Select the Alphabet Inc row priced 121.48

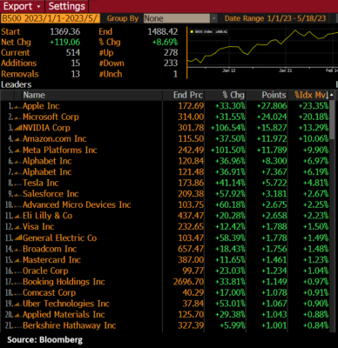(x=47, y=172)
